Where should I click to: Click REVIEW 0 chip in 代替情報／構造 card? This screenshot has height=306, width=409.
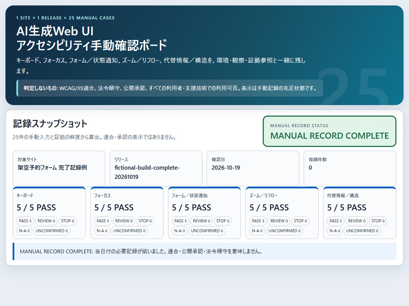[x=357, y=221]
